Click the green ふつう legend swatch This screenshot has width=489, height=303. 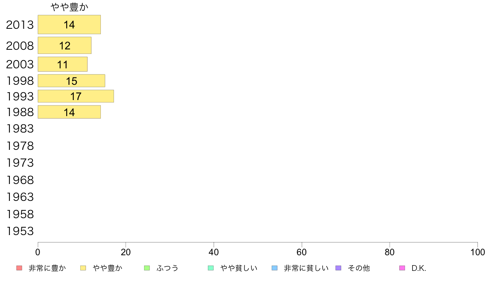pos(147,268)
